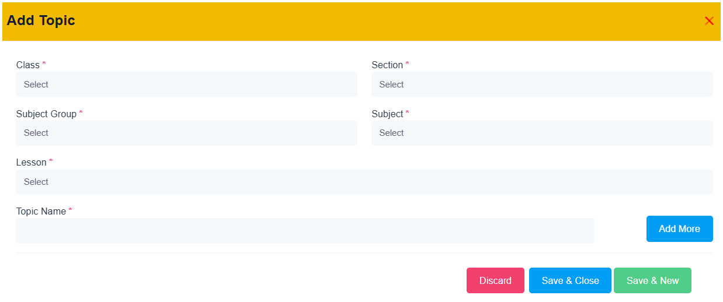Click the Topic Name field label
Viewport: 723px width, 302px height.
click(41, 211)
